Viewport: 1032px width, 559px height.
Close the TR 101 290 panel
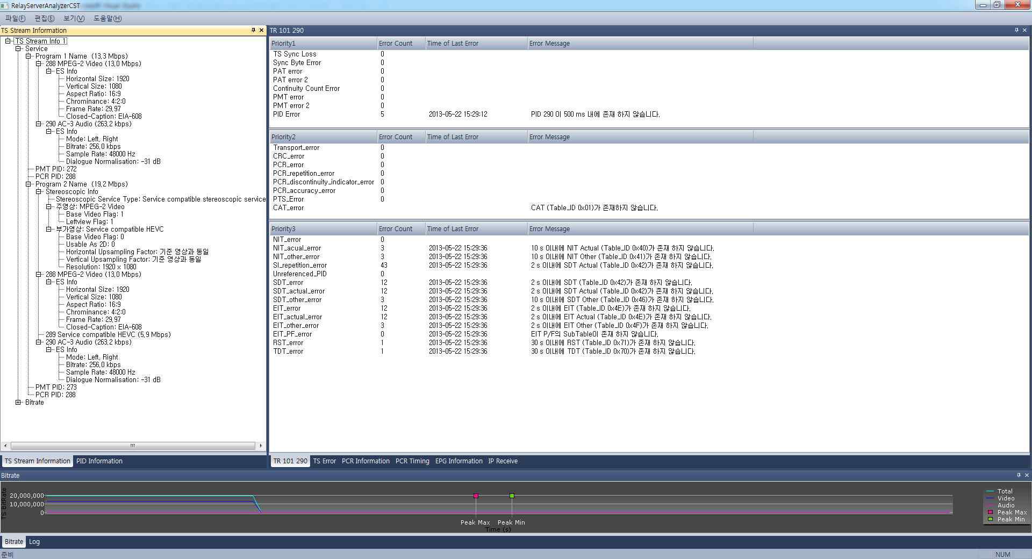coord(1024,30)
